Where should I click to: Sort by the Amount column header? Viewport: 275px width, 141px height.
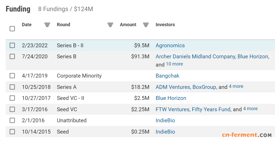coord(128,25)
